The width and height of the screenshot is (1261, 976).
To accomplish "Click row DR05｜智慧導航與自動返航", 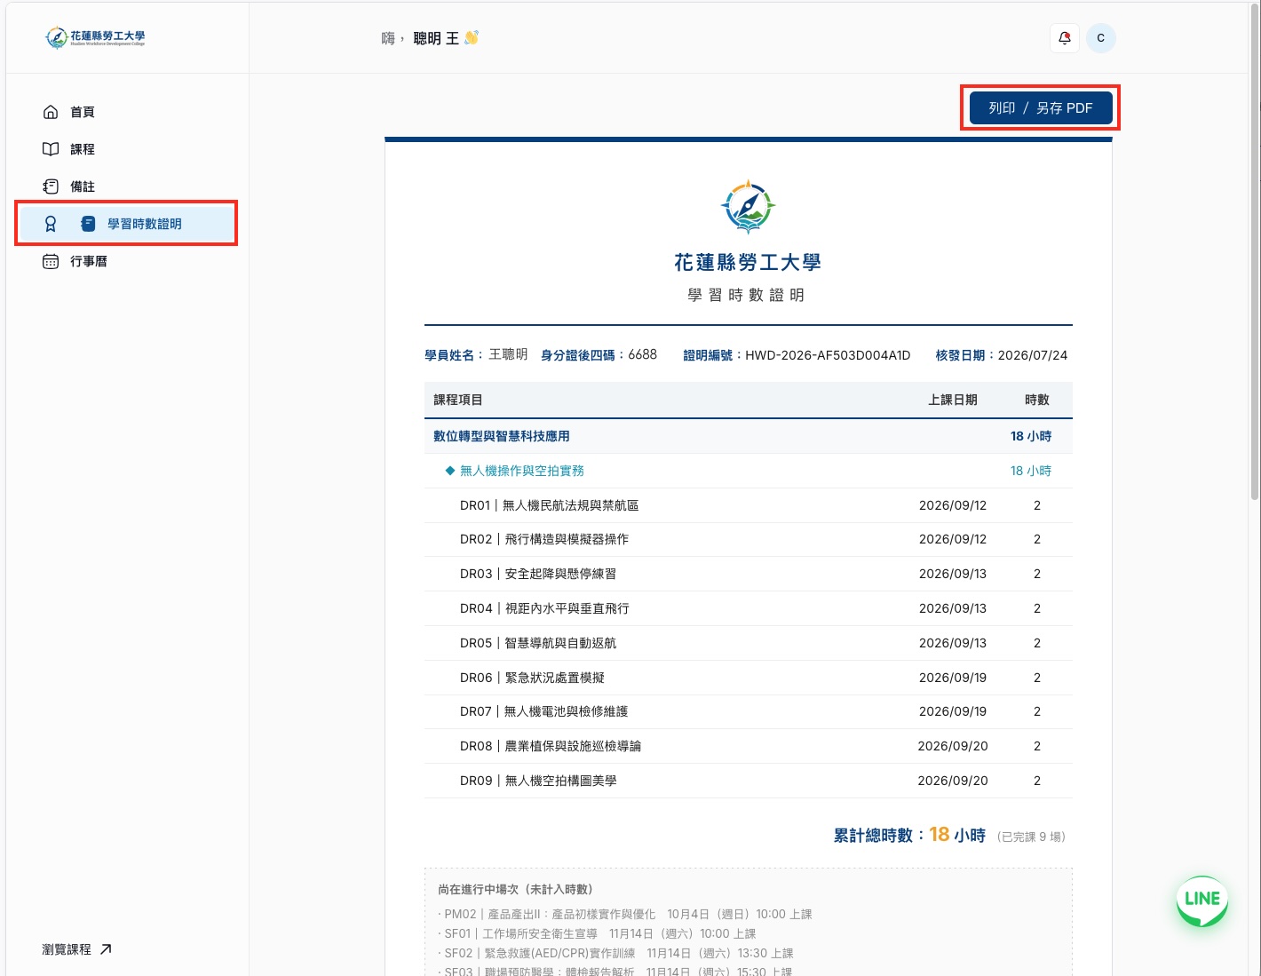I will 748,643.
